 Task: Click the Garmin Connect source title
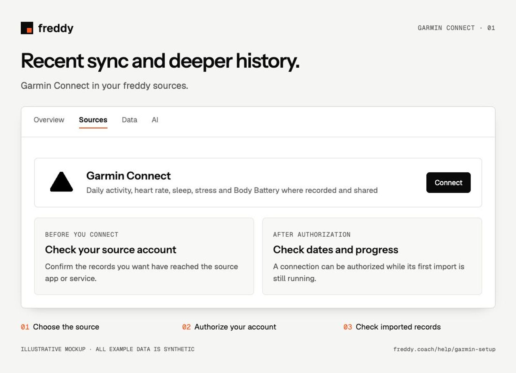128,176
